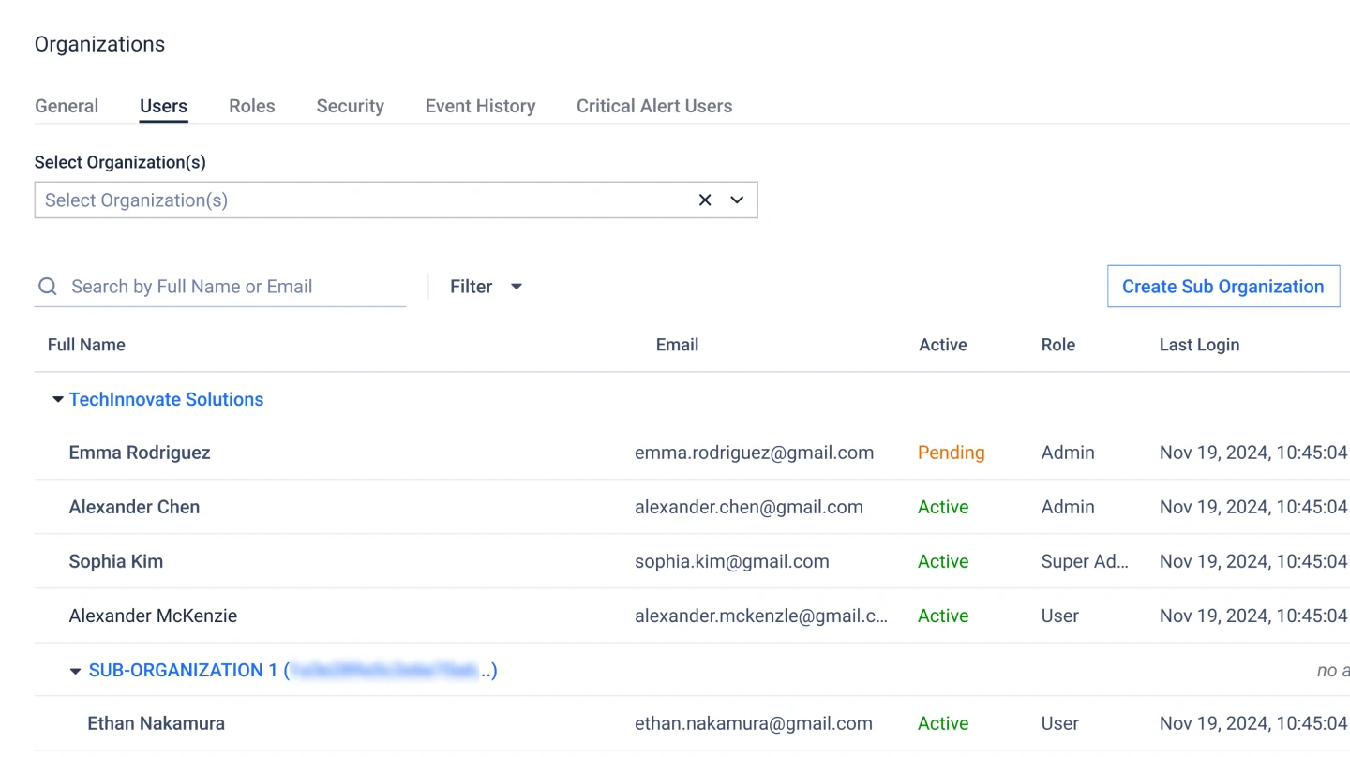The width and height of the screenshot is (1350, 757).
Task: Click the Create Sub Organization button
Action: pyautogui.click(x=1222, y=287)
